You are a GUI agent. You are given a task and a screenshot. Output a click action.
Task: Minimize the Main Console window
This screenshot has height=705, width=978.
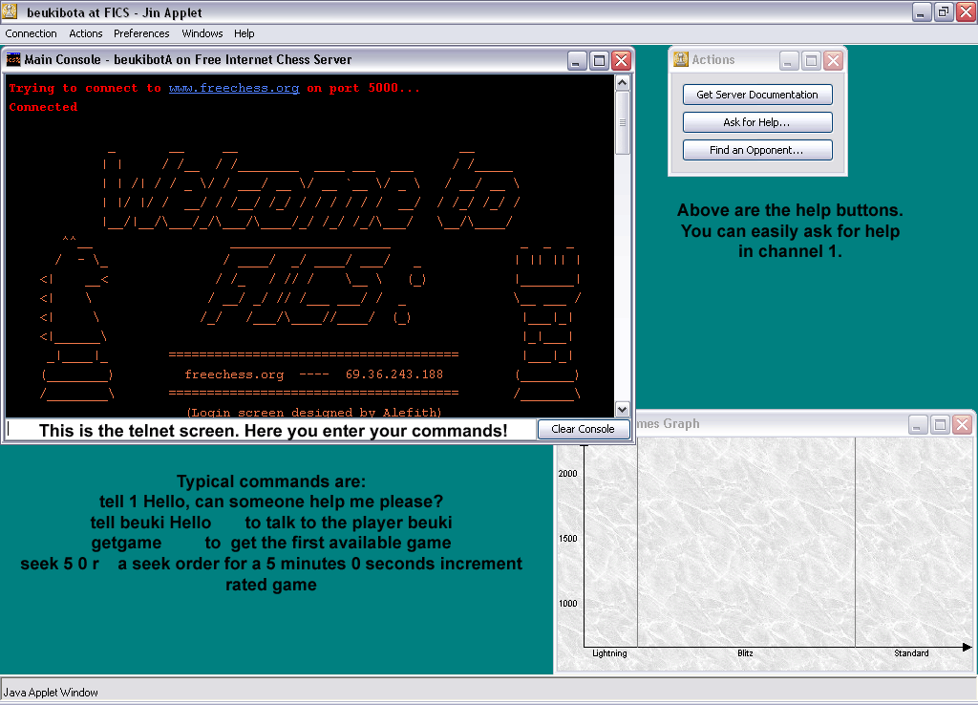[577, 60]
